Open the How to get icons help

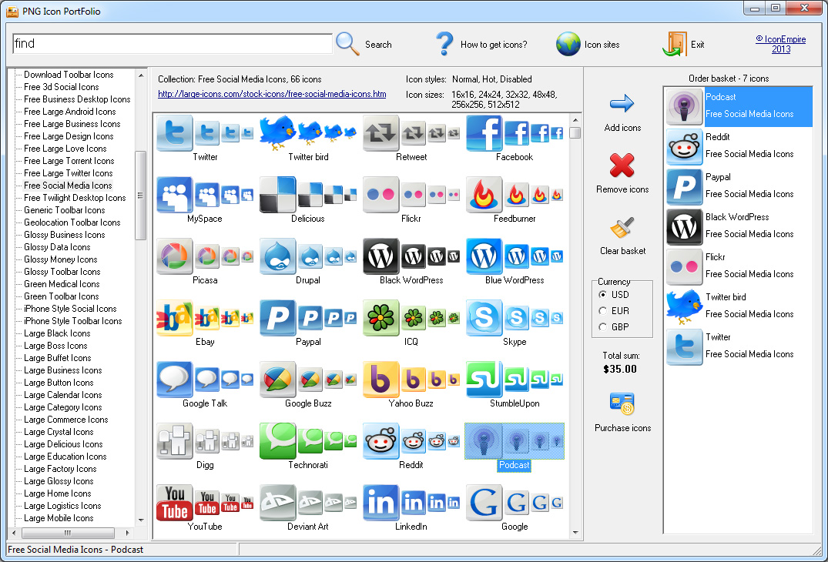[x=444, y=44]
